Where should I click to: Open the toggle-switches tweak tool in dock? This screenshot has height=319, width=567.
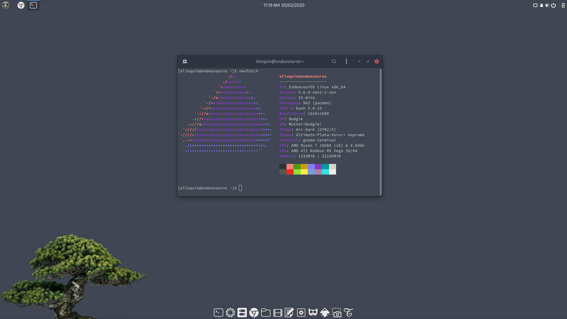pos(242,313)
